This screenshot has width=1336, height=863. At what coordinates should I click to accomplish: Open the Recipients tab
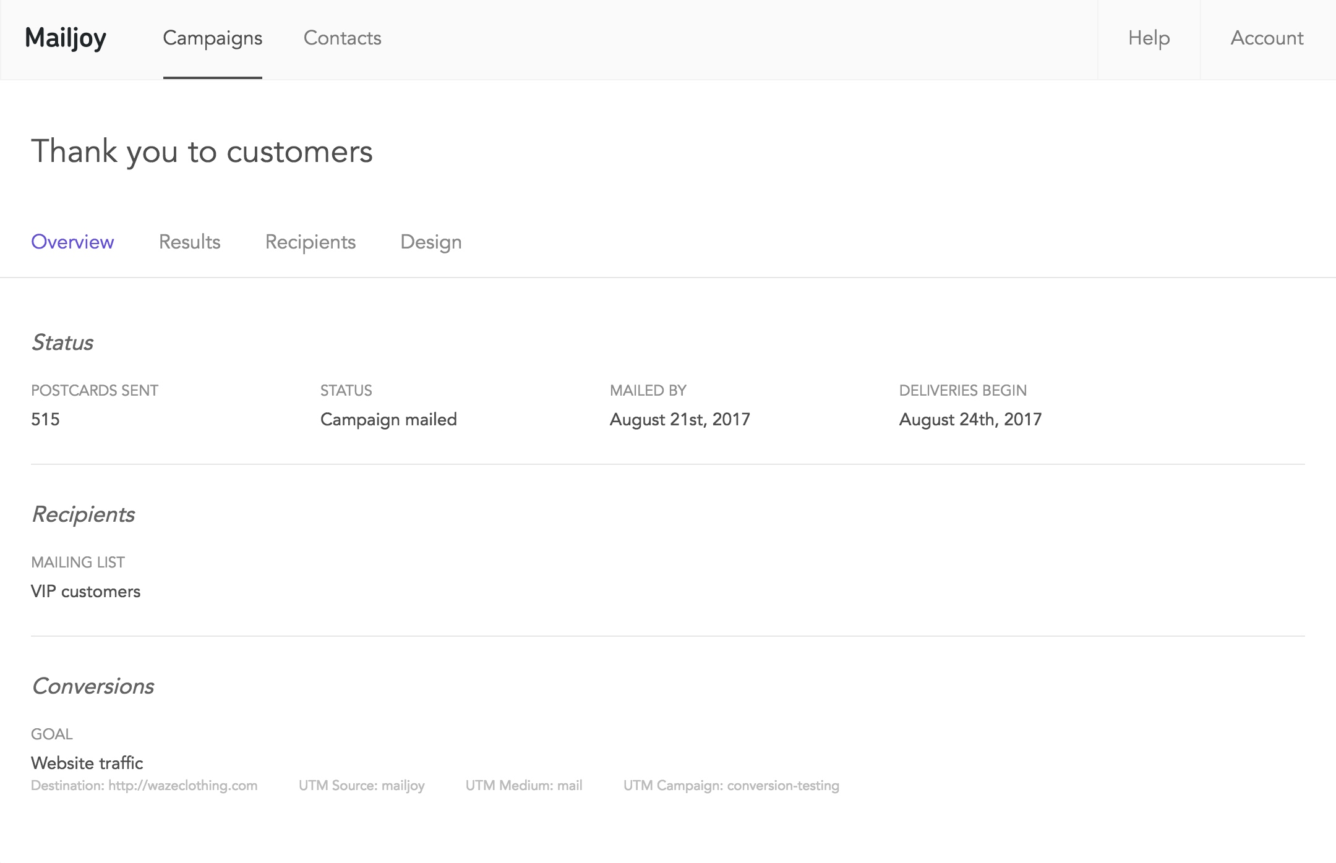point(310,241)
